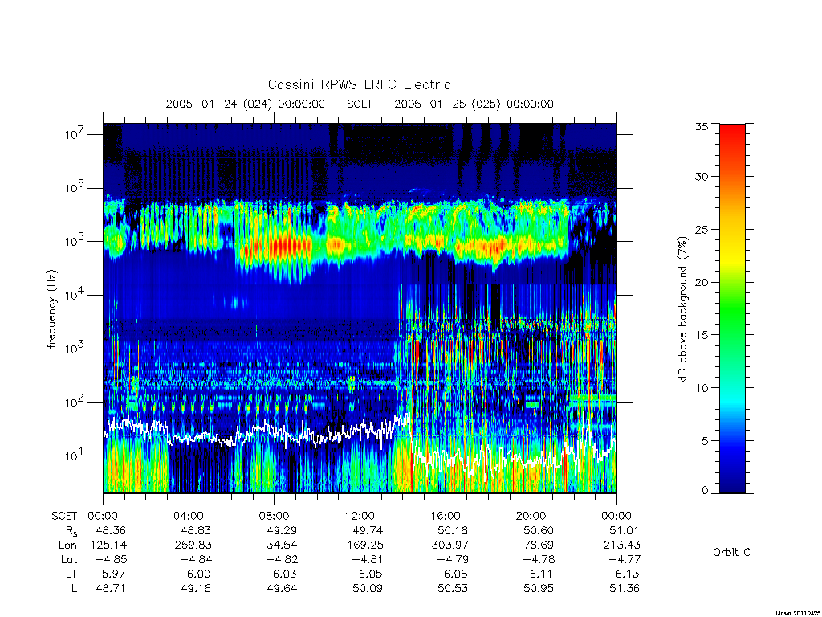Click the LT value '5.97'

pyautogui.click(x=113, y=574)
